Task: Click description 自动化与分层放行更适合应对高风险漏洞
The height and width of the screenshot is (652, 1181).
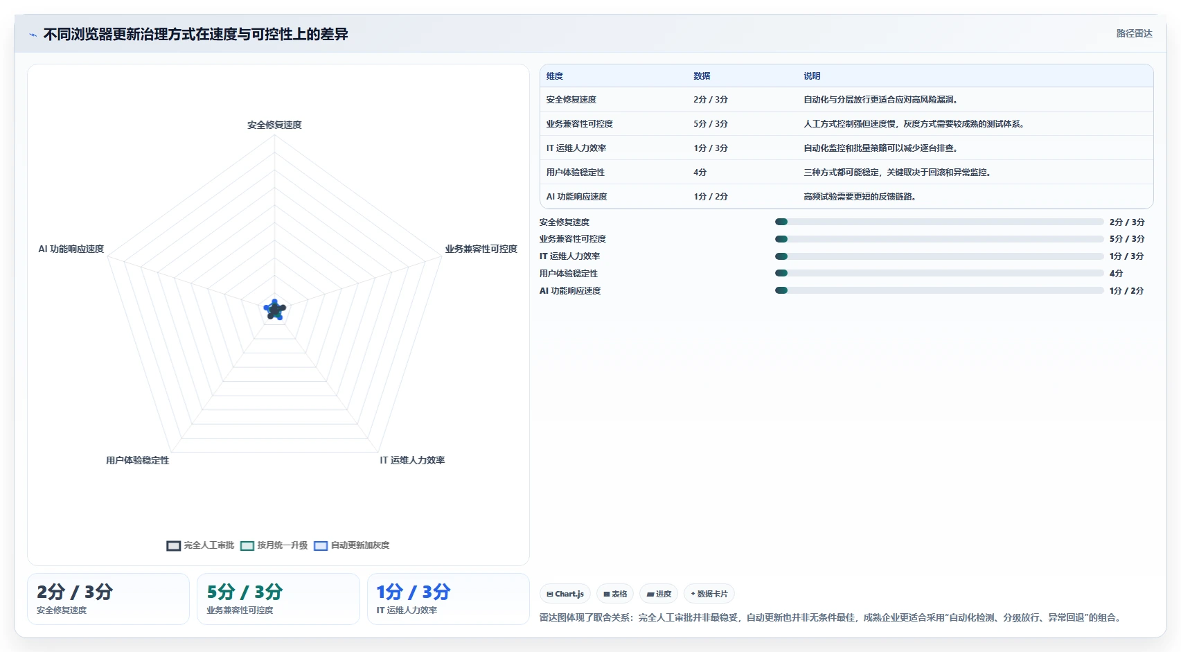Action: (880, 100)
